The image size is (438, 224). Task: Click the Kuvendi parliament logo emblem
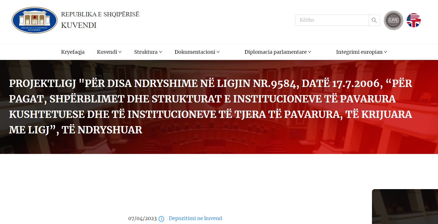34,20
